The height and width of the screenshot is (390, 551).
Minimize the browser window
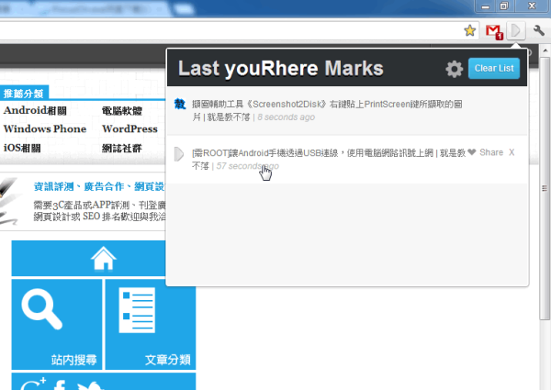pos(485,6)
